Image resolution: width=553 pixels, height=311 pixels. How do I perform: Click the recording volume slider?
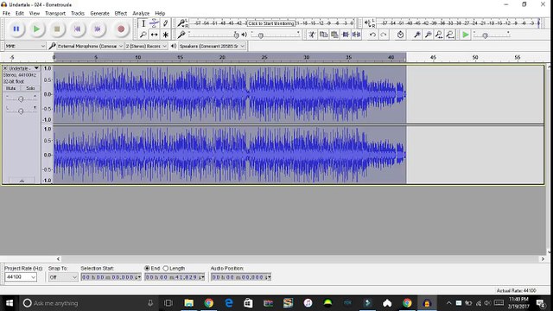(x=213, y=35)
